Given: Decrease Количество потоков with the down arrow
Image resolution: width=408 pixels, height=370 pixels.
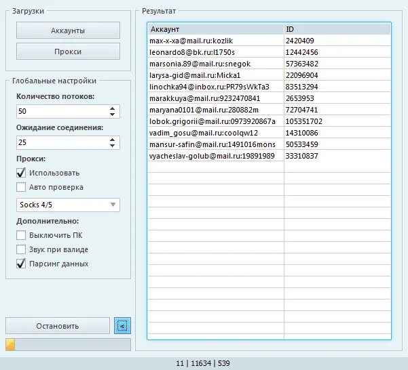Looking at the screenshot, I should coord(113,115).
